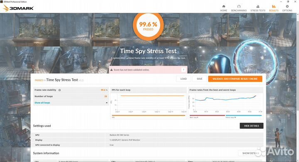
Task: Click the info icon next to Frame rate stability
Action: pos(59,90)
